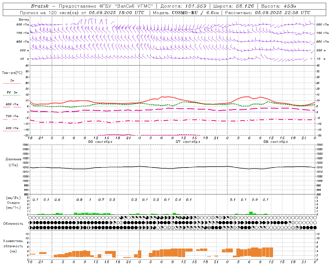Click the "Давление" pressure panel label

pyautogui.click(x=13, y=159)
